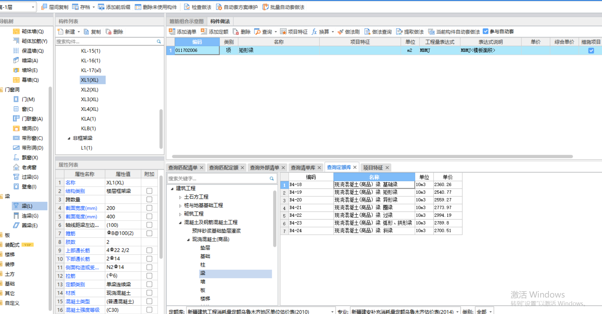The height and width of the screenshot is (314, 602).
Task: Expand 桩与地基基础工程 tree node
Action: (180, 205)
